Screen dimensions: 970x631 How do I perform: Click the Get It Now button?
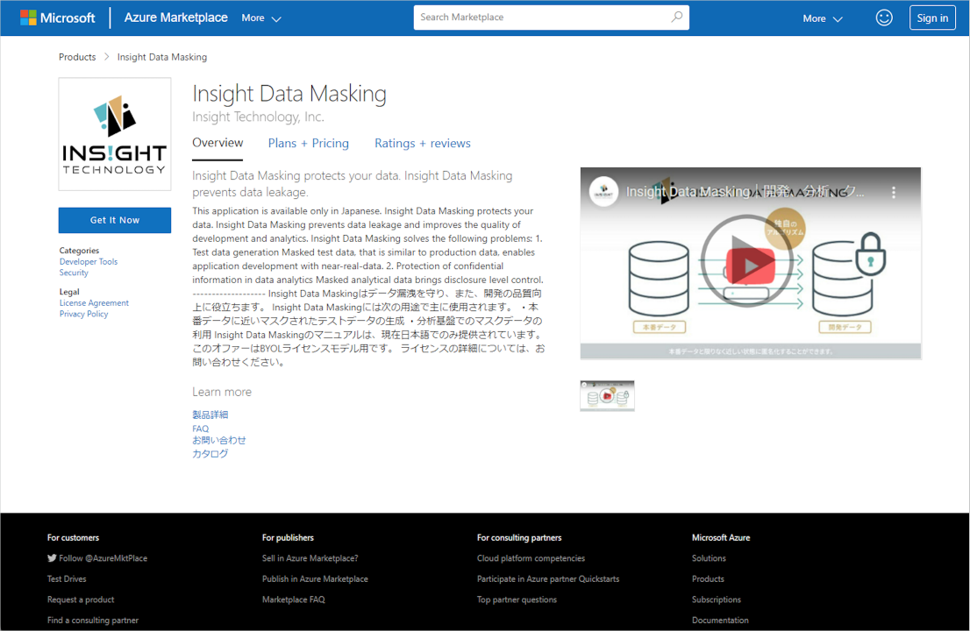tap(115, 220)
